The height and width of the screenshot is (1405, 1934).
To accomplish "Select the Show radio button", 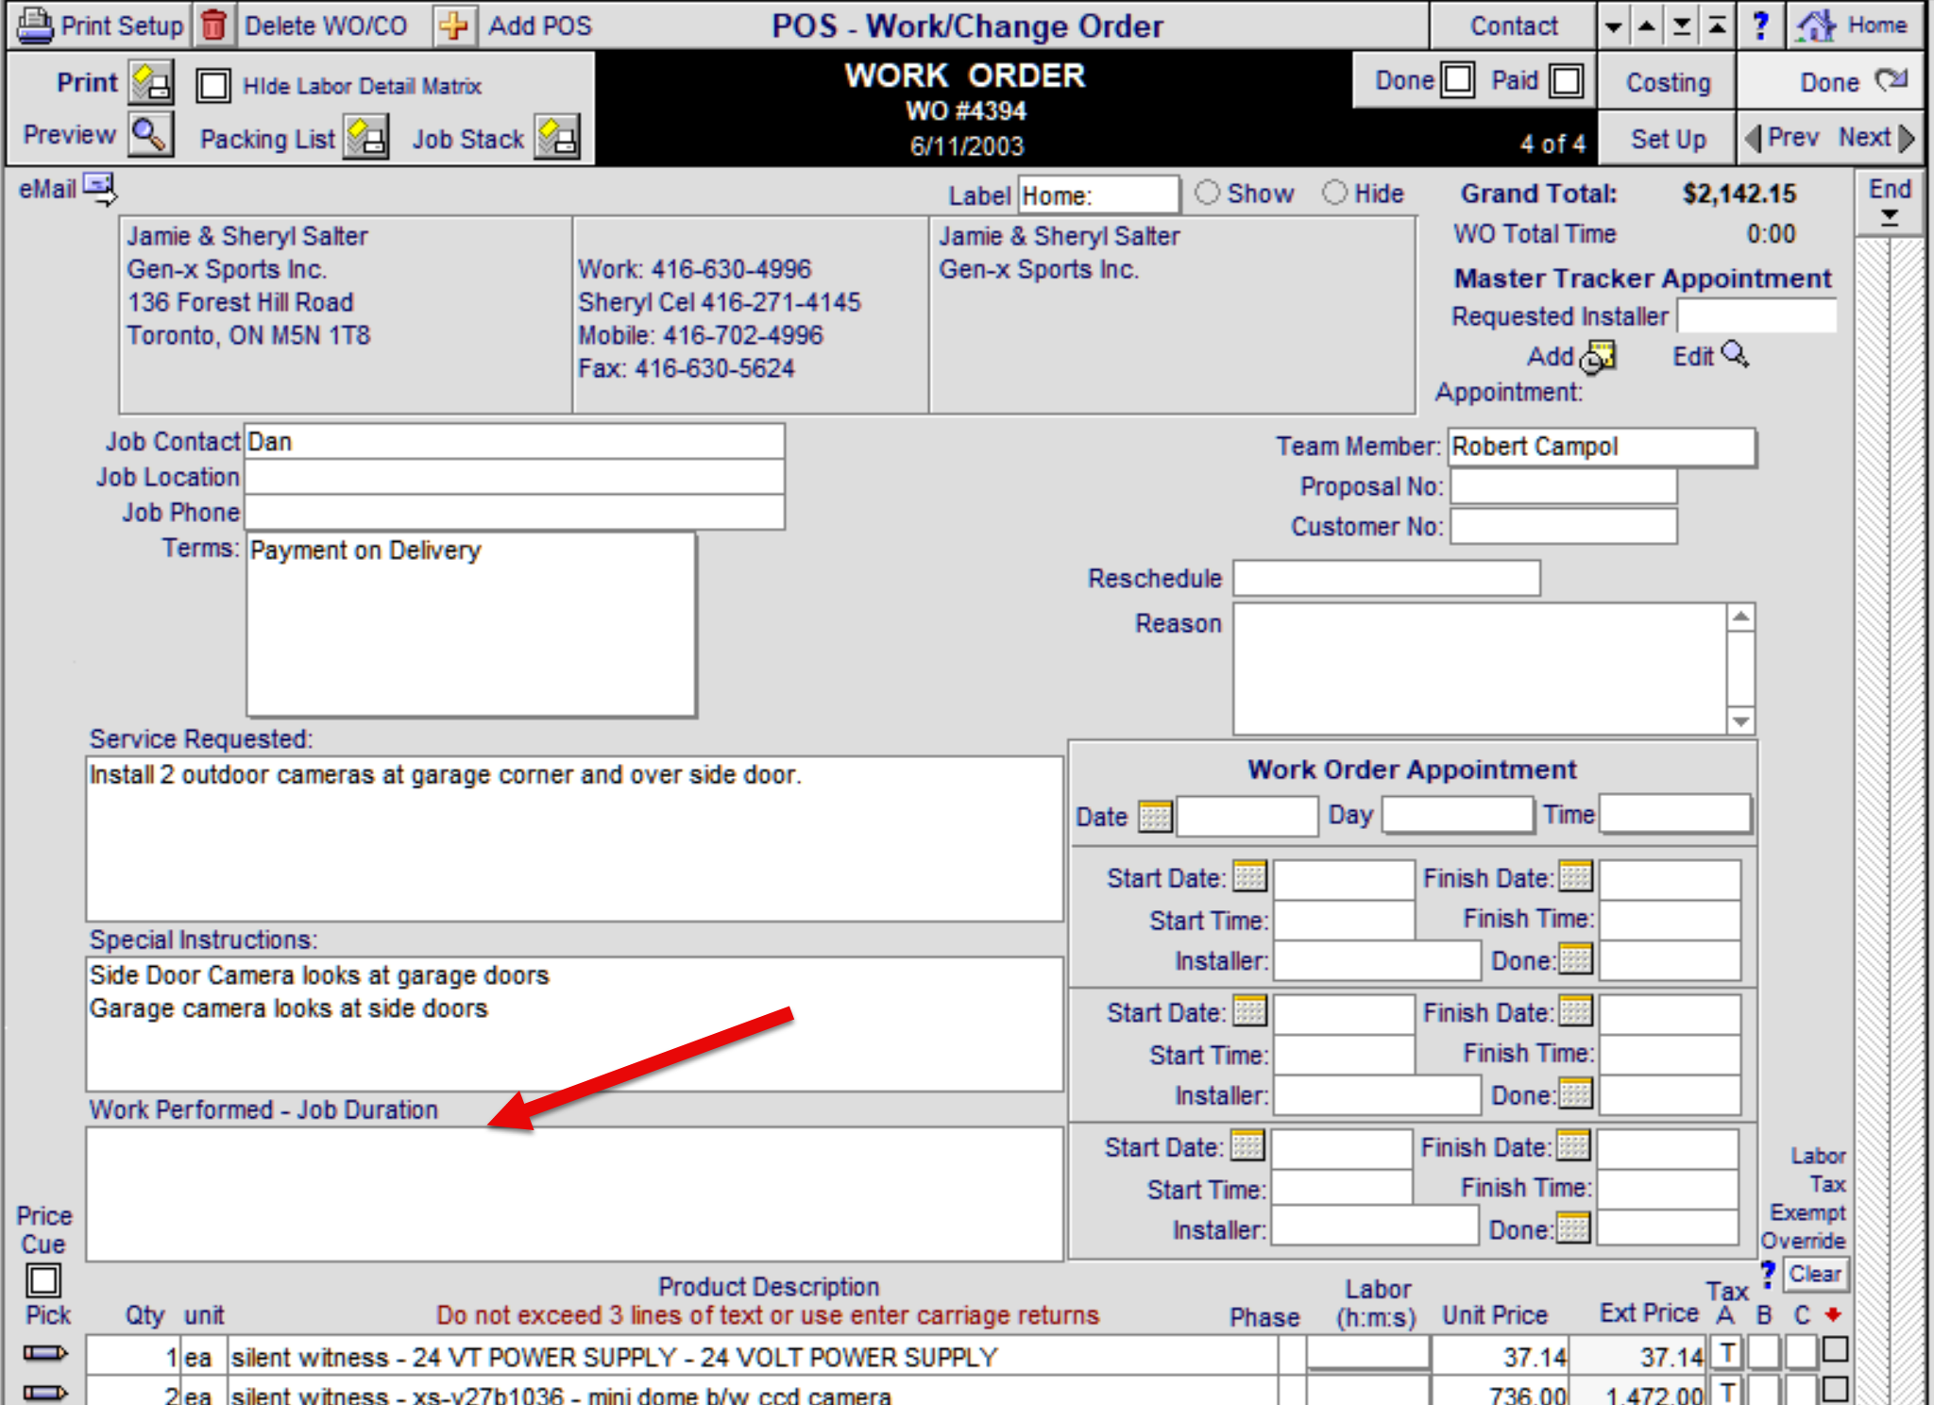I will click(x=1207, y=193).
